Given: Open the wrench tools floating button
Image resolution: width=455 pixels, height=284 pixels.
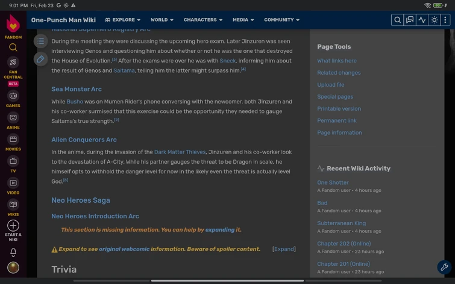Looking at the screenshot, I should (x=444, y=267).
